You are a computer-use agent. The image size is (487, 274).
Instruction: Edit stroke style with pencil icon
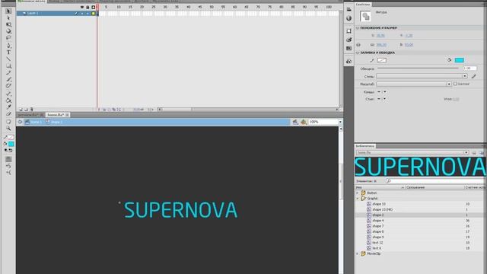click(x=473, y=76)
